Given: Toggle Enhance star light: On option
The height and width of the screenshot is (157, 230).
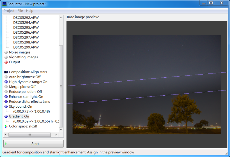Looking at the screenshot, I should click(x=26, y=97).
